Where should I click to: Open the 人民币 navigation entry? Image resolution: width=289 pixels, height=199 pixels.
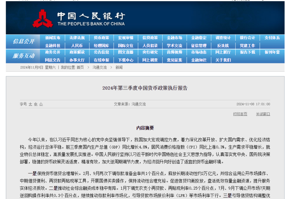tap(78, 45)
